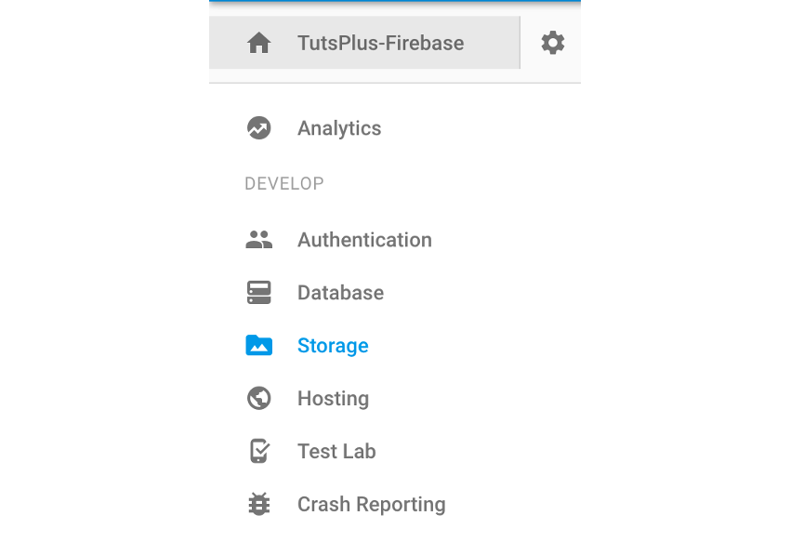Viewport: 790px width, 542px height.
Task: Open project settings via the gear icon
Action: (x=552, y=42)
